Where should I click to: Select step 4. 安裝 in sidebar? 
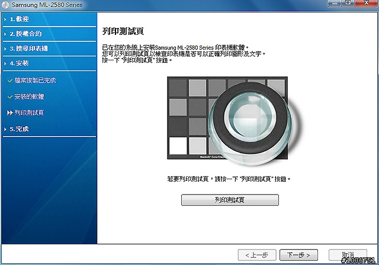pos(19,63)
